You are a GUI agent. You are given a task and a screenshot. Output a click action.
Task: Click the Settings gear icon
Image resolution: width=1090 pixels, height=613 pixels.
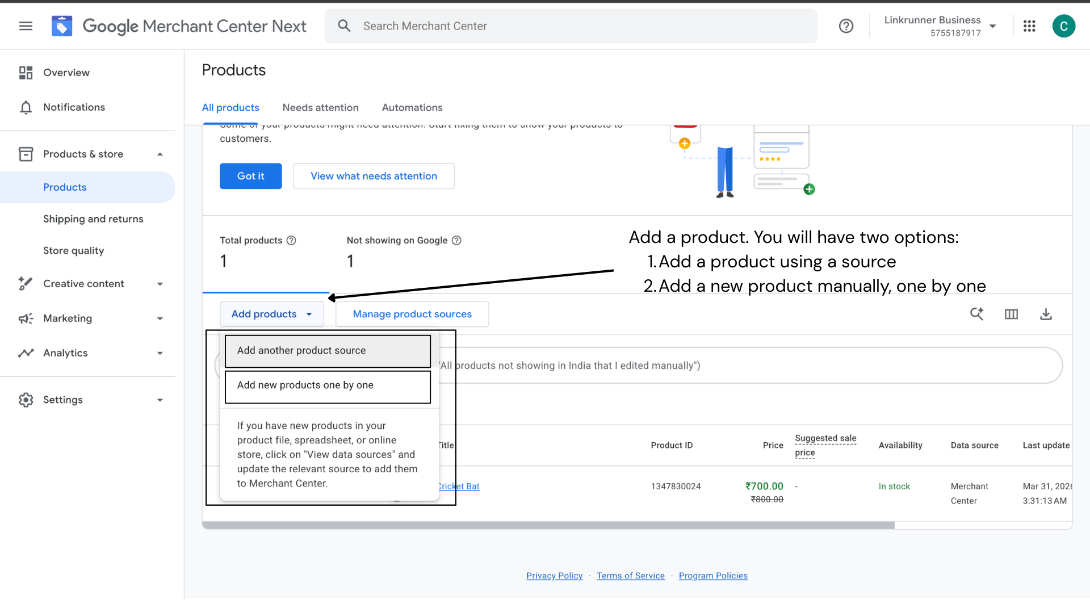pyautogui.click(x=26, y=400)
